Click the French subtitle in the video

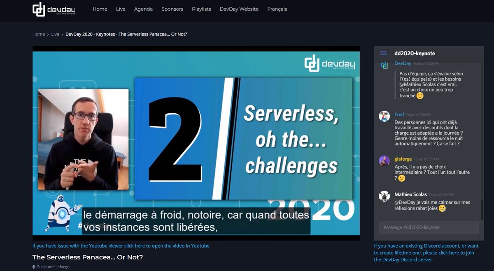coord(196,221)
